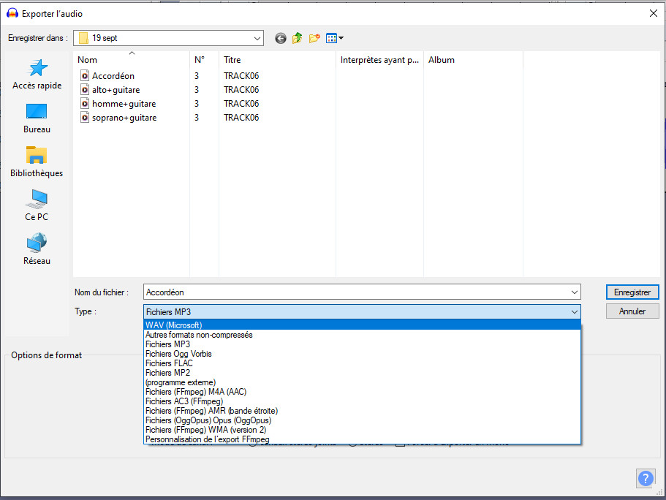This screenshot has width=666, height=500.
Task: Choose (programme externe) option
Action: point(362,382)
